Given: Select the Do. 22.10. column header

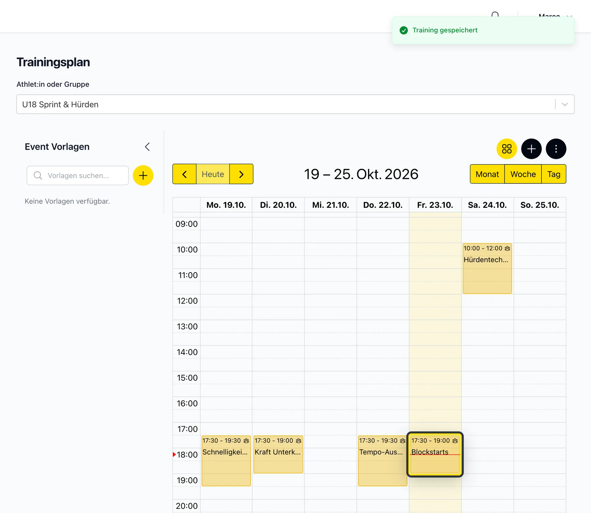Looking at the screenshot, I should tap(383, 205).
